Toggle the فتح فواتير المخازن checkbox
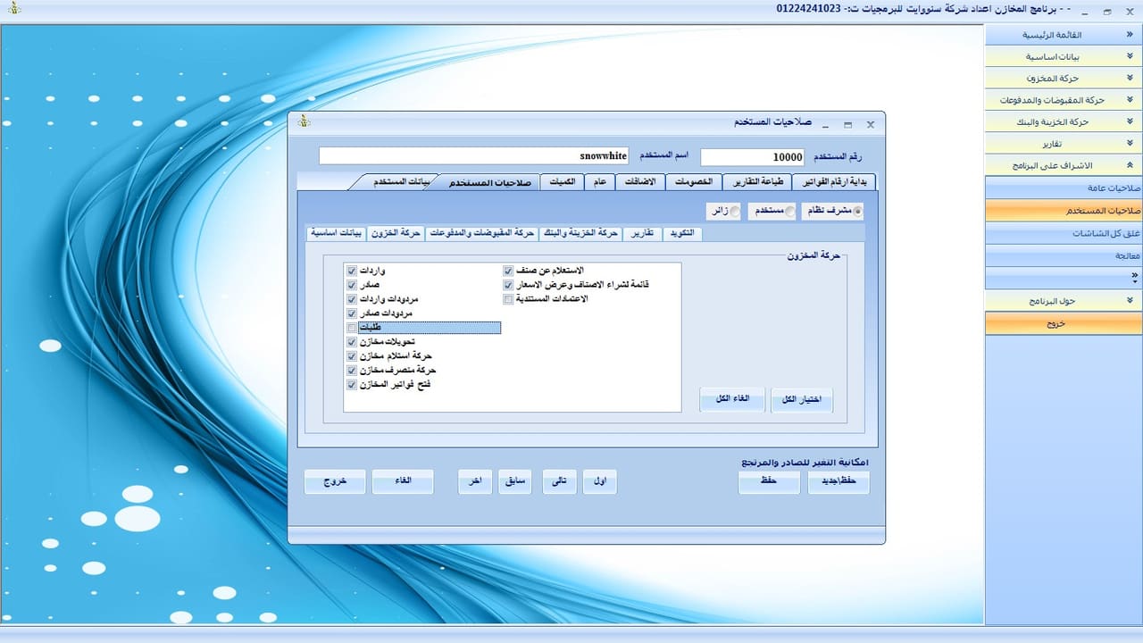1143x643 pixels. click(351, 385)
